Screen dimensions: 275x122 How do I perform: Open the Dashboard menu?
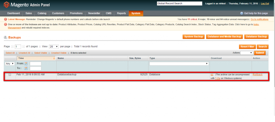(x=13, y=13)
